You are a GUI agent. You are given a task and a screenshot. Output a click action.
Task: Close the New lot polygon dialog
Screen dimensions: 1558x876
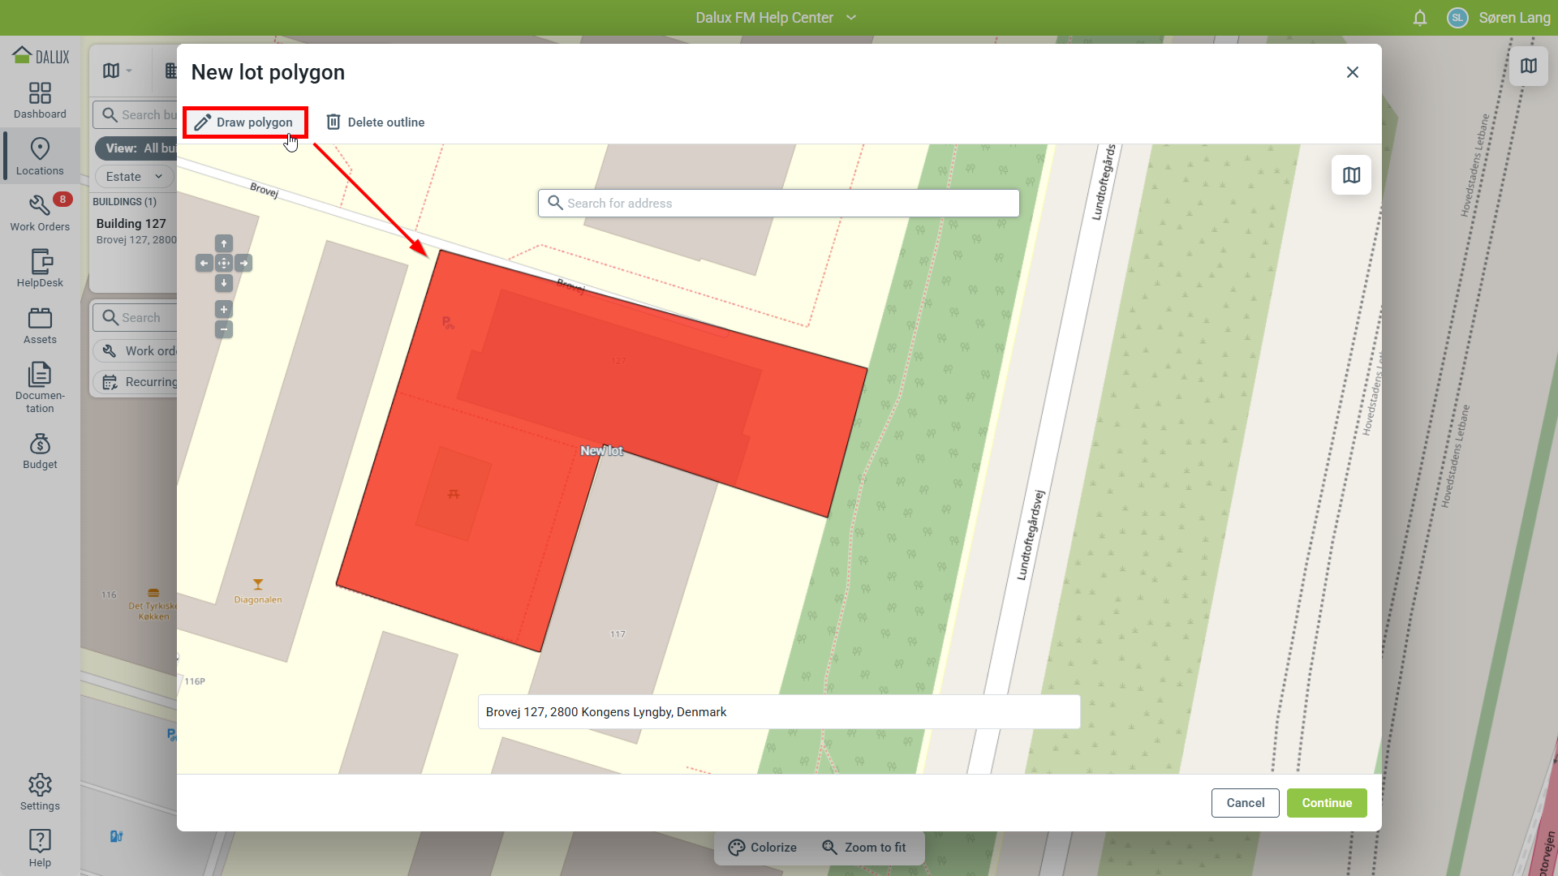click(x=1352, y=72)
